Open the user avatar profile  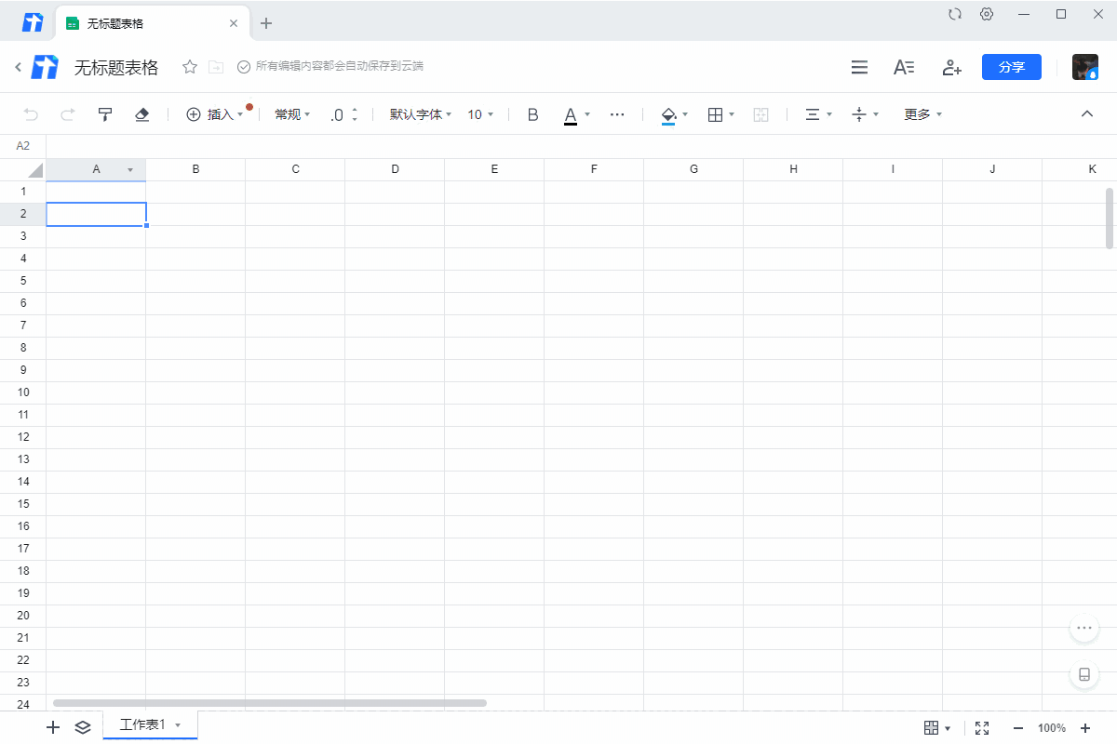point(1085,67)
